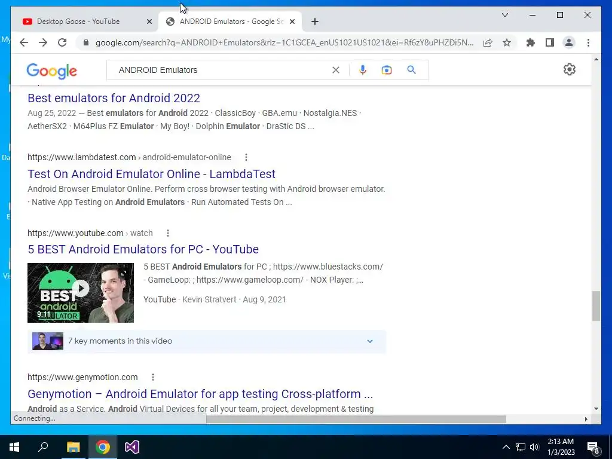Viewport: 612px width, 459px height.
Task: Search by image with the camera icon
Action: pyautogui.click(x=387, y=70)
